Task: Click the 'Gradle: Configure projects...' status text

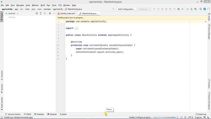Action: pos(140,117)
